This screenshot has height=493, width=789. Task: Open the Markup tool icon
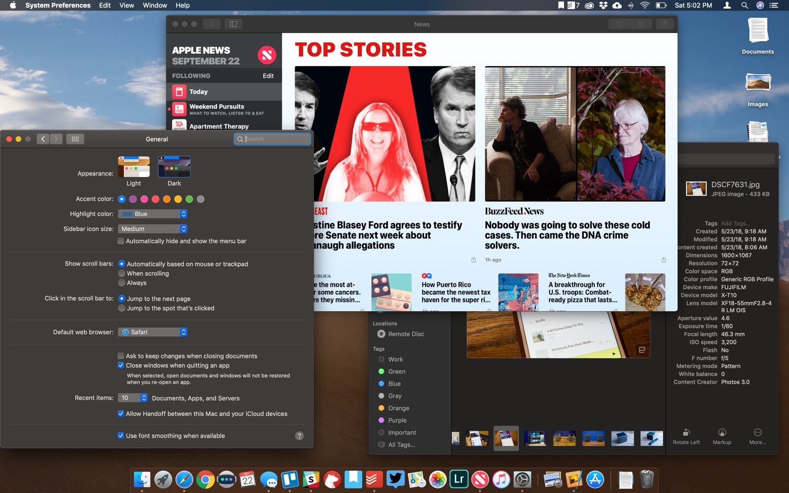[x=722, y=432]
